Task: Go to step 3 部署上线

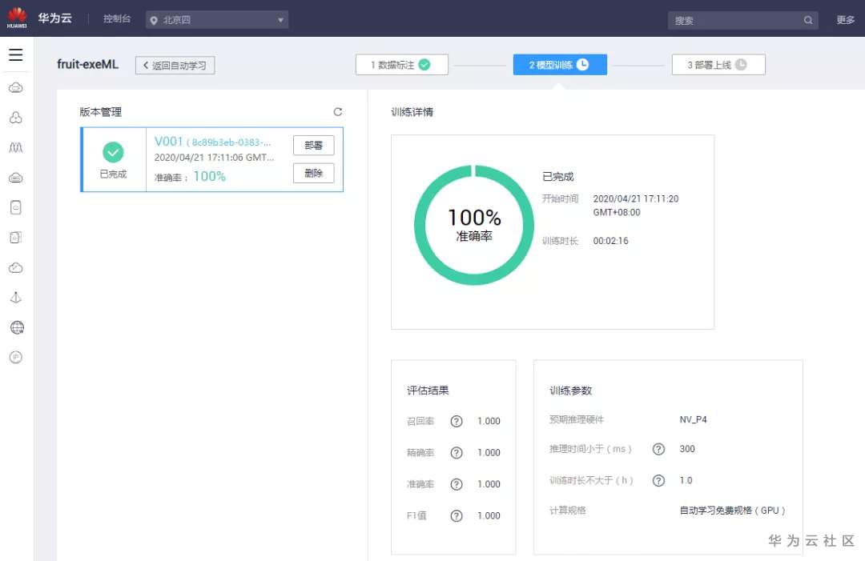Action: [x=718, y=65]
